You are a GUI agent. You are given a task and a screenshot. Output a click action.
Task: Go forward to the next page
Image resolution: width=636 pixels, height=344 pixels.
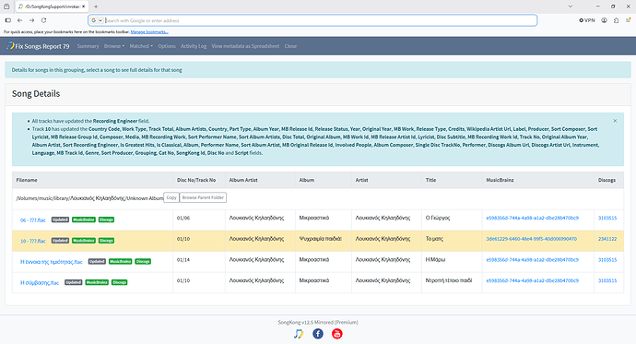click(31, 20)
